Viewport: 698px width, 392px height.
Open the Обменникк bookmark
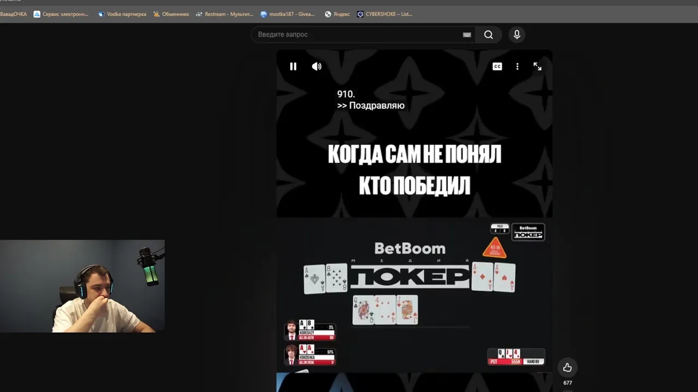(x=171, y=14)
